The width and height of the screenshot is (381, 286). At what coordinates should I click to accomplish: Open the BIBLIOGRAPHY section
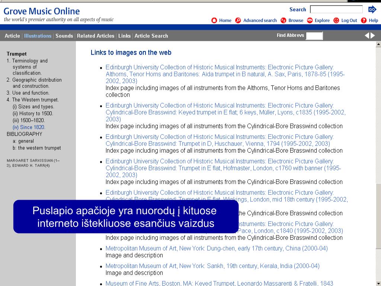(x=24, y=134)
